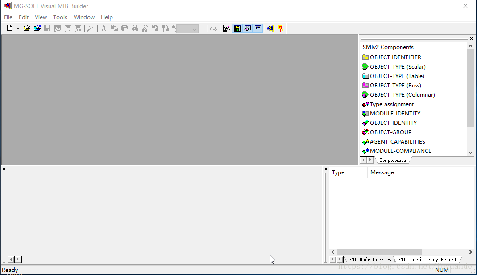Select OBJECT-TYPE (Columnar) component
The width and height of the screenshot is (477, 275).
tap(398, 95)
